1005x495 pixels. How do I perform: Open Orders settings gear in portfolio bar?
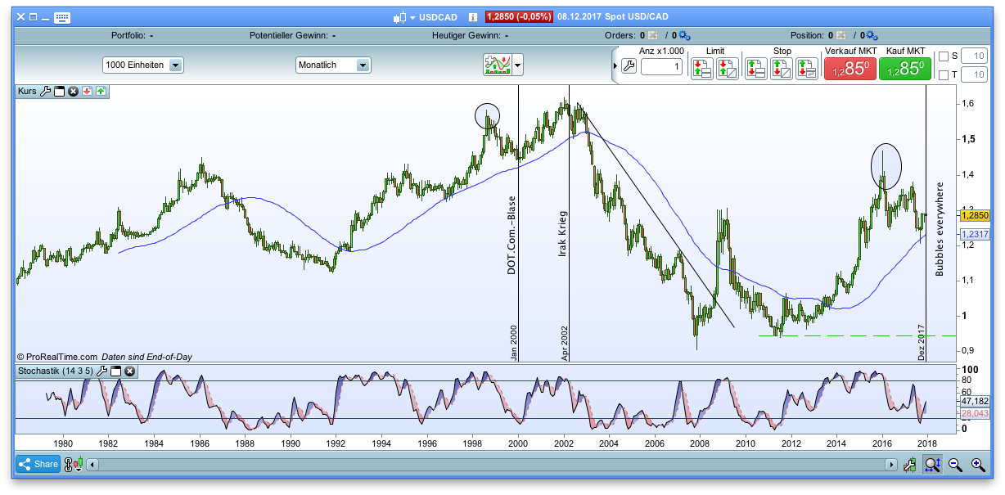point(683,35)
